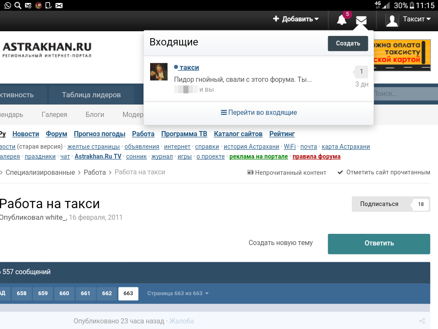
Task: Click the чат link
Action: pos(65,156)
